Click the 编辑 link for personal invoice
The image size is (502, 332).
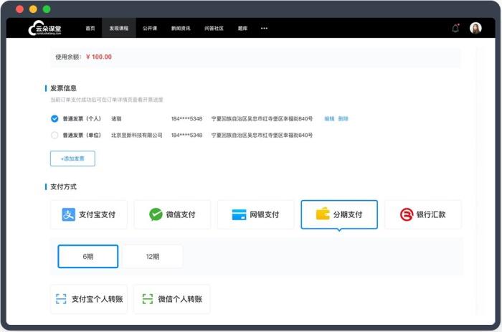[329, 119]
